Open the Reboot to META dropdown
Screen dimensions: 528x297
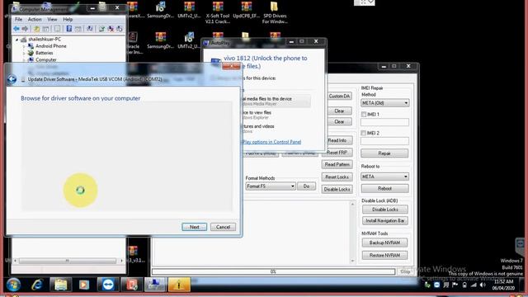385,177
